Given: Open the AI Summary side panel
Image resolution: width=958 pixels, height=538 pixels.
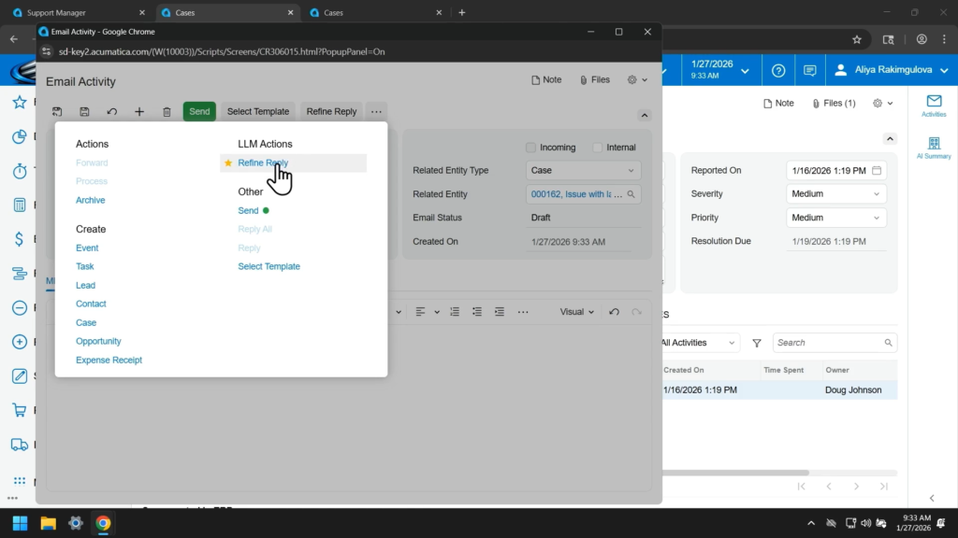Looking at the screenshot, I should coord(933,148).
